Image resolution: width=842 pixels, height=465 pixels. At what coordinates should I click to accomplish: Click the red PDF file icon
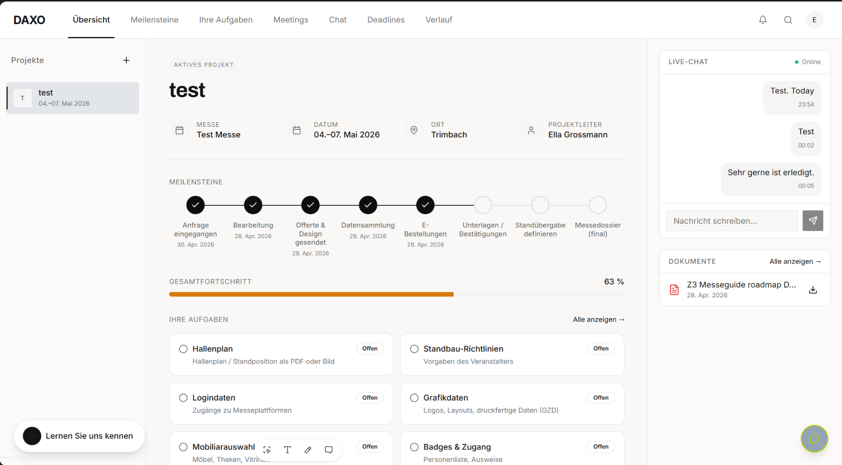pyautogui.click(x=674, y=290)
